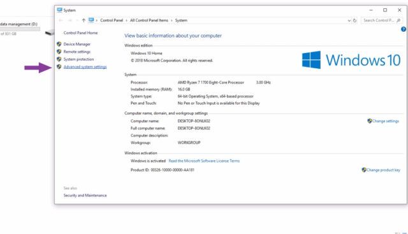Image resolution: width=408 pixels, height=234 pixels.
Task: Expand the address bar history dropdown
Action: [x=349, y=20]
